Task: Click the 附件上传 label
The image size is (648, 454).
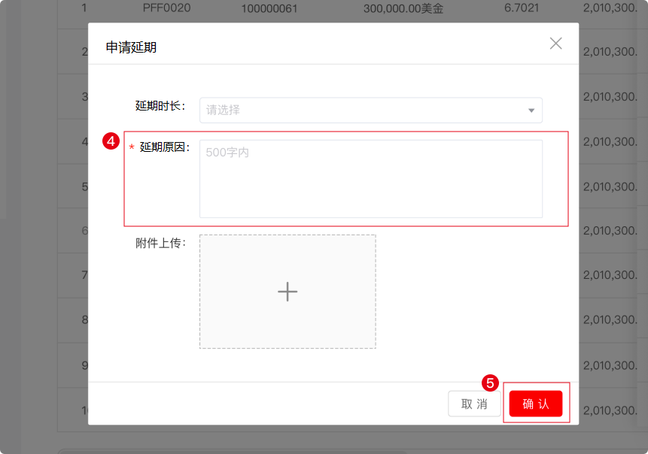Action: [160, 243]
